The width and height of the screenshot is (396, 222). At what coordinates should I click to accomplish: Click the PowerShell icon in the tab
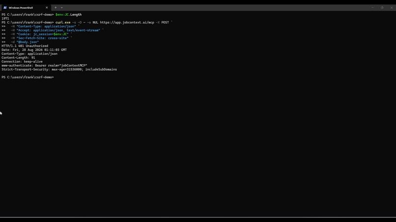[x=5, y=7]
